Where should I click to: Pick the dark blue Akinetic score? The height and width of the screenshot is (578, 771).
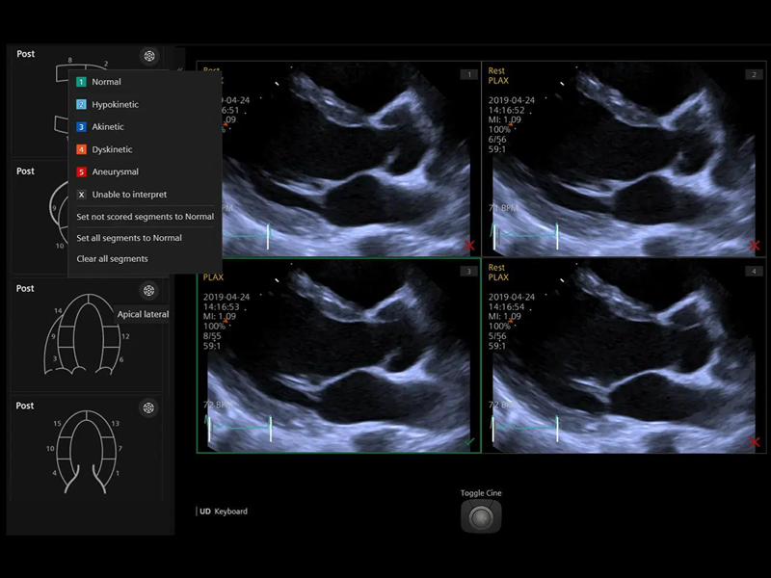(107, 127)
